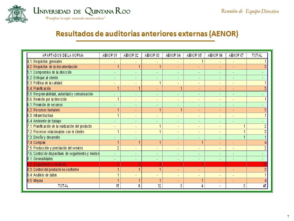Click value '4' in Seguimiento y medición AENOR 03
Viewport: 294px width, 221px height.
(160, 165)
